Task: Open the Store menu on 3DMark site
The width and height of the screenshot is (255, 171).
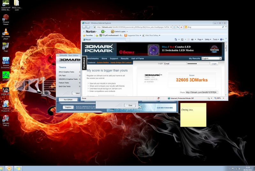Action: click(104, 58)
